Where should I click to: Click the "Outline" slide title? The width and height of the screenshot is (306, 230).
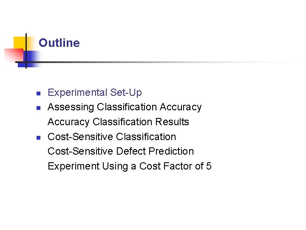[59, 43]
